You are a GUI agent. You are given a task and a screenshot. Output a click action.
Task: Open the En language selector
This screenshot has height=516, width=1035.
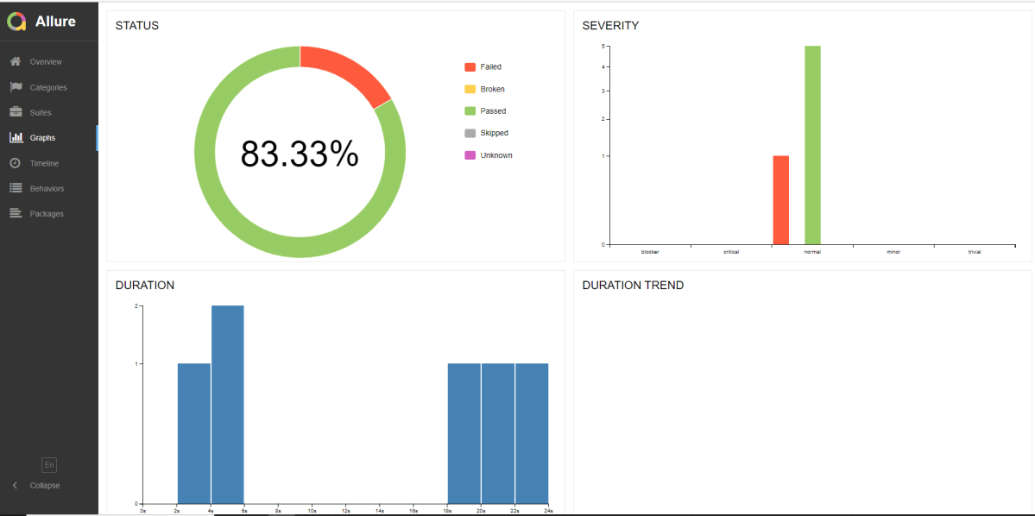click(49, 465)
